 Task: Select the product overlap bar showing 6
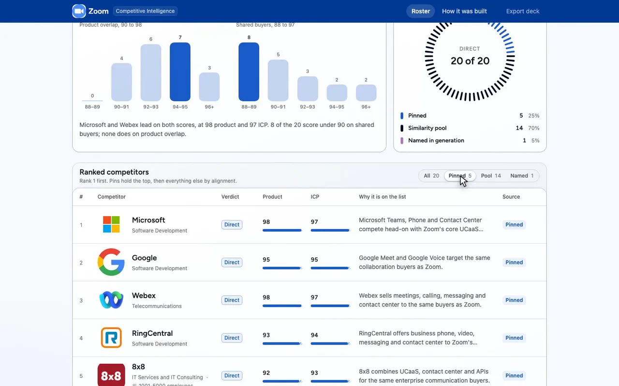coord(151,73)
